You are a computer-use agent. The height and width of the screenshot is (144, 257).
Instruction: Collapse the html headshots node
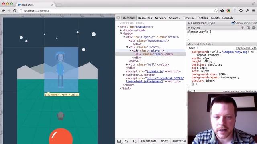(118, 27)
